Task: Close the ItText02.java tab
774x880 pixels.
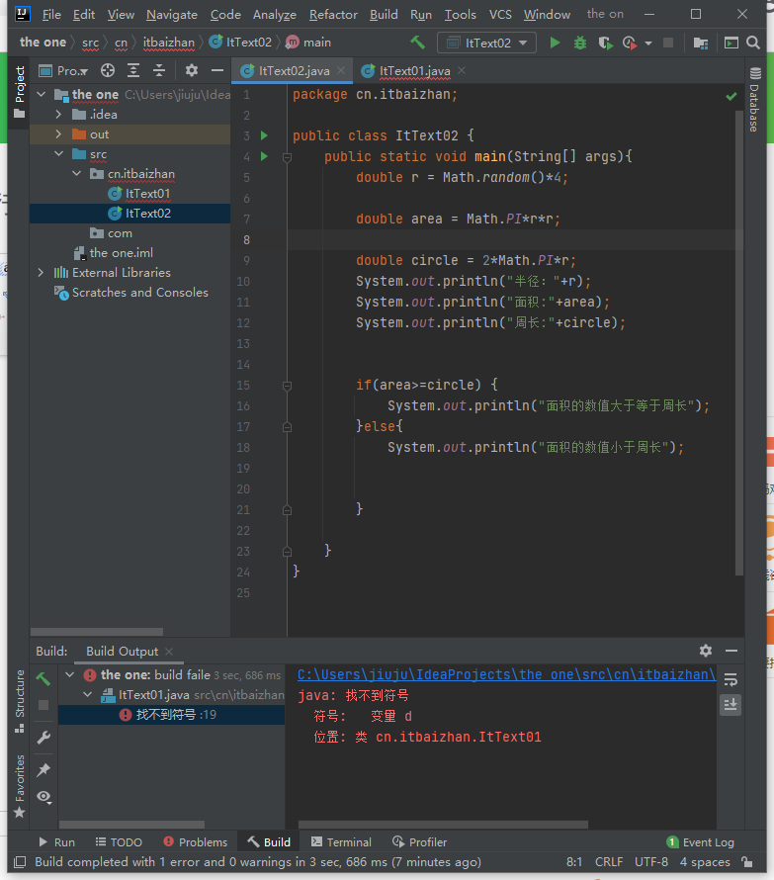Action: coord(341,71)
